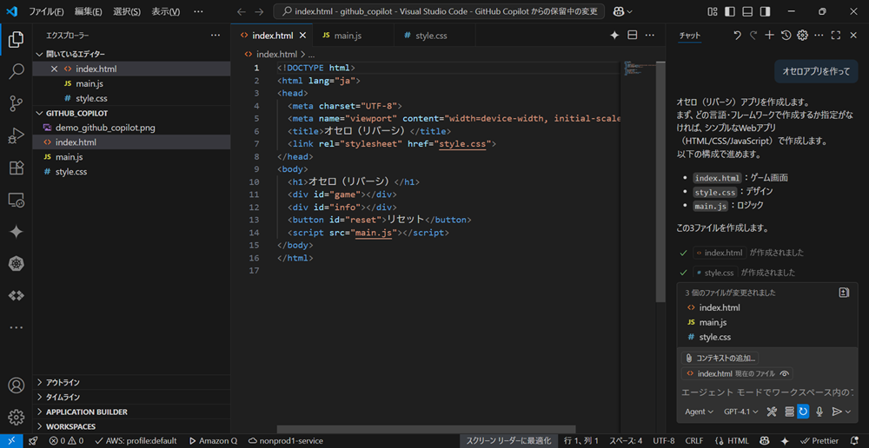Click the sparkle icon in editor toolbar
The image size is (869, 448).
point(614,36)
